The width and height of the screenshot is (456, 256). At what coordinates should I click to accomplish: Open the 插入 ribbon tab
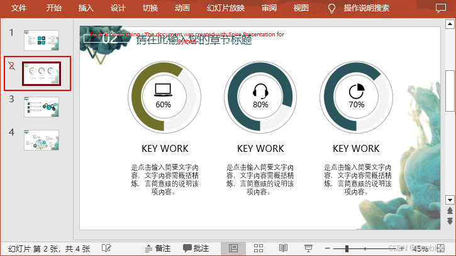86,8
